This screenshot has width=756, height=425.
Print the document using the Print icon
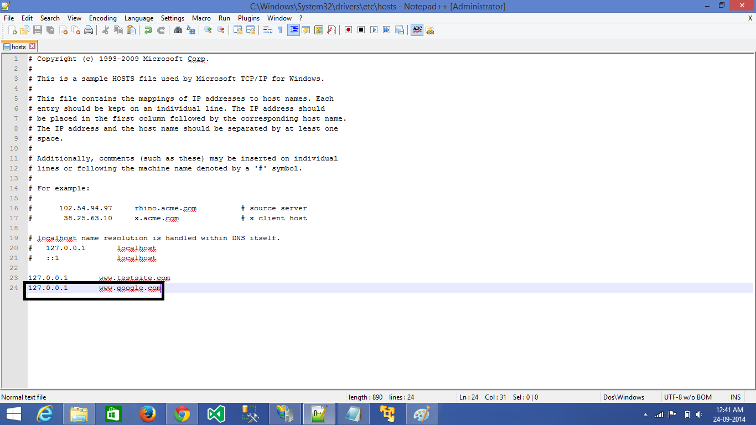pyautogui.click(x=89, y=30)
